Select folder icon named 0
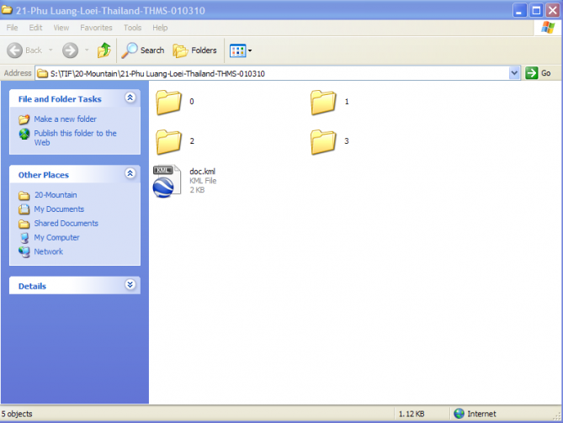Viewport: 563px width, 423px height. click(168, 103)
